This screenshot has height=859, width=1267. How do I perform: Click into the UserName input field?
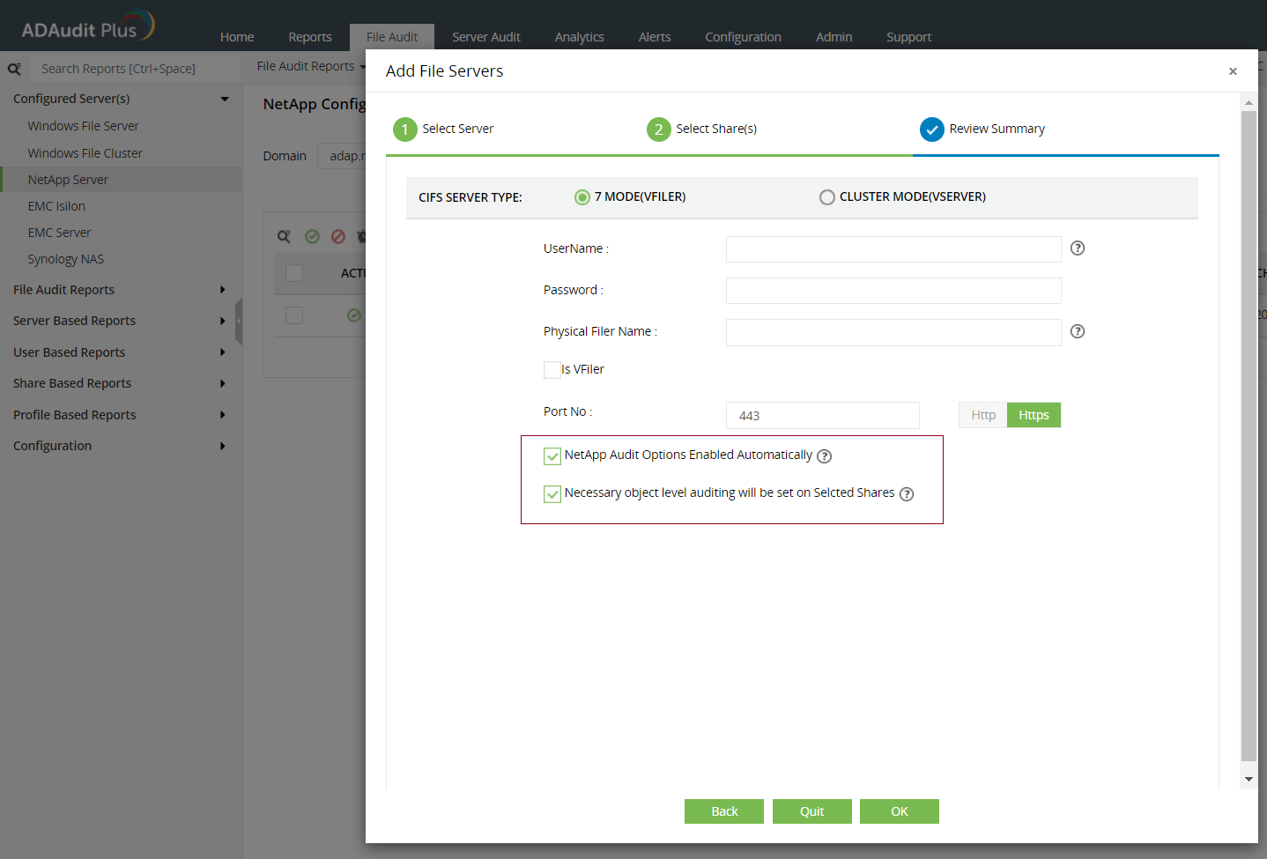pos(893,249)
